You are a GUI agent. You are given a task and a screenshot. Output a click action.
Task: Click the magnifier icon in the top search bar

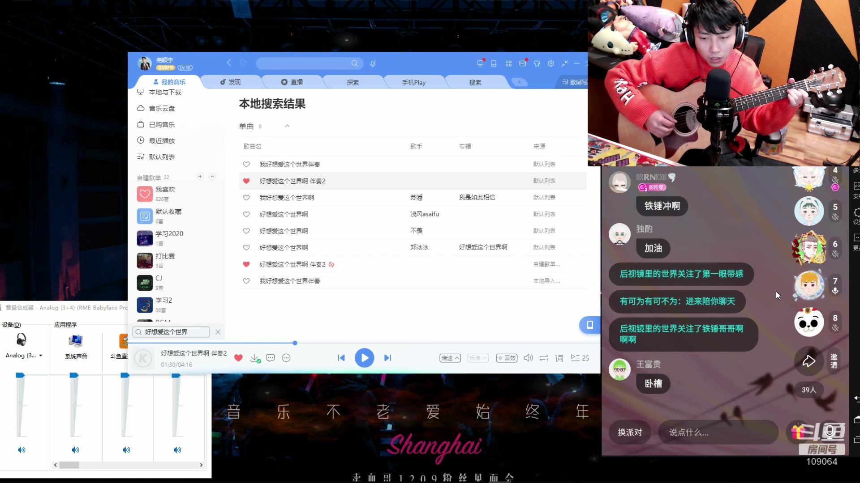(354, 64)
